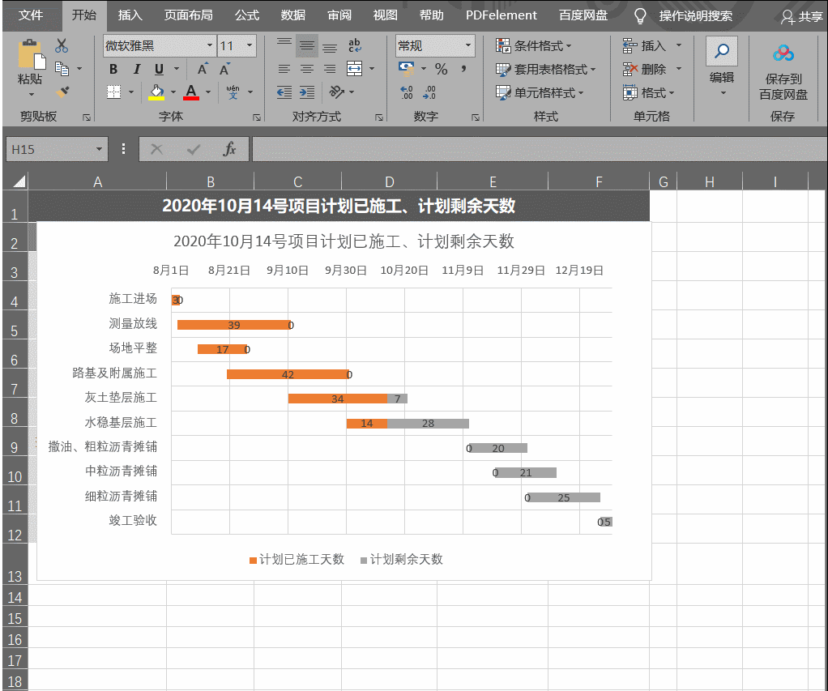
Task: Decrease decimal places
Action: (429, 92)
